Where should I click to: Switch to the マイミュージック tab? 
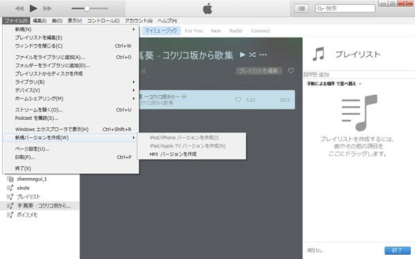tap(161, 30)
